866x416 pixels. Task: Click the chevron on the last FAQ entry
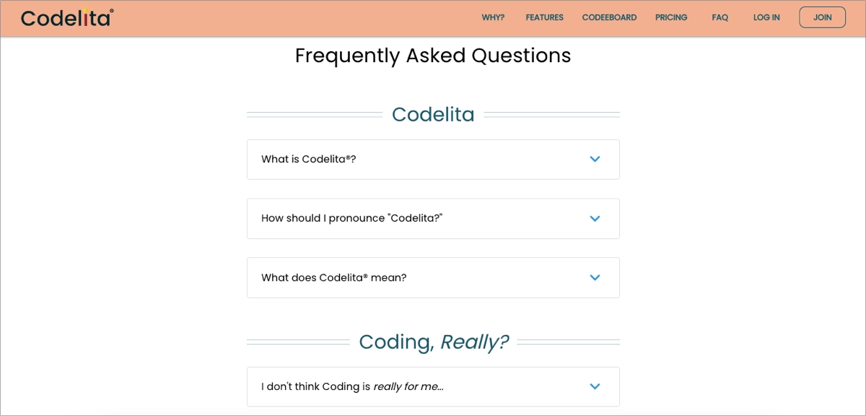[595, 386]
